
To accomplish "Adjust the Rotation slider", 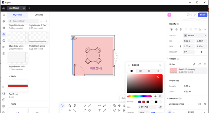I will [201, 52].
